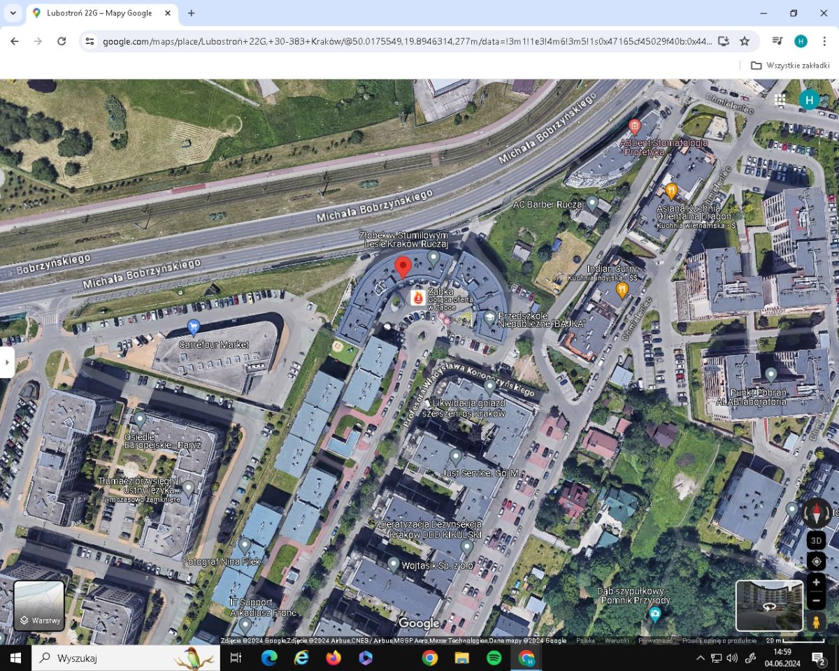Open the volume control in system tray

coord(732,658)
